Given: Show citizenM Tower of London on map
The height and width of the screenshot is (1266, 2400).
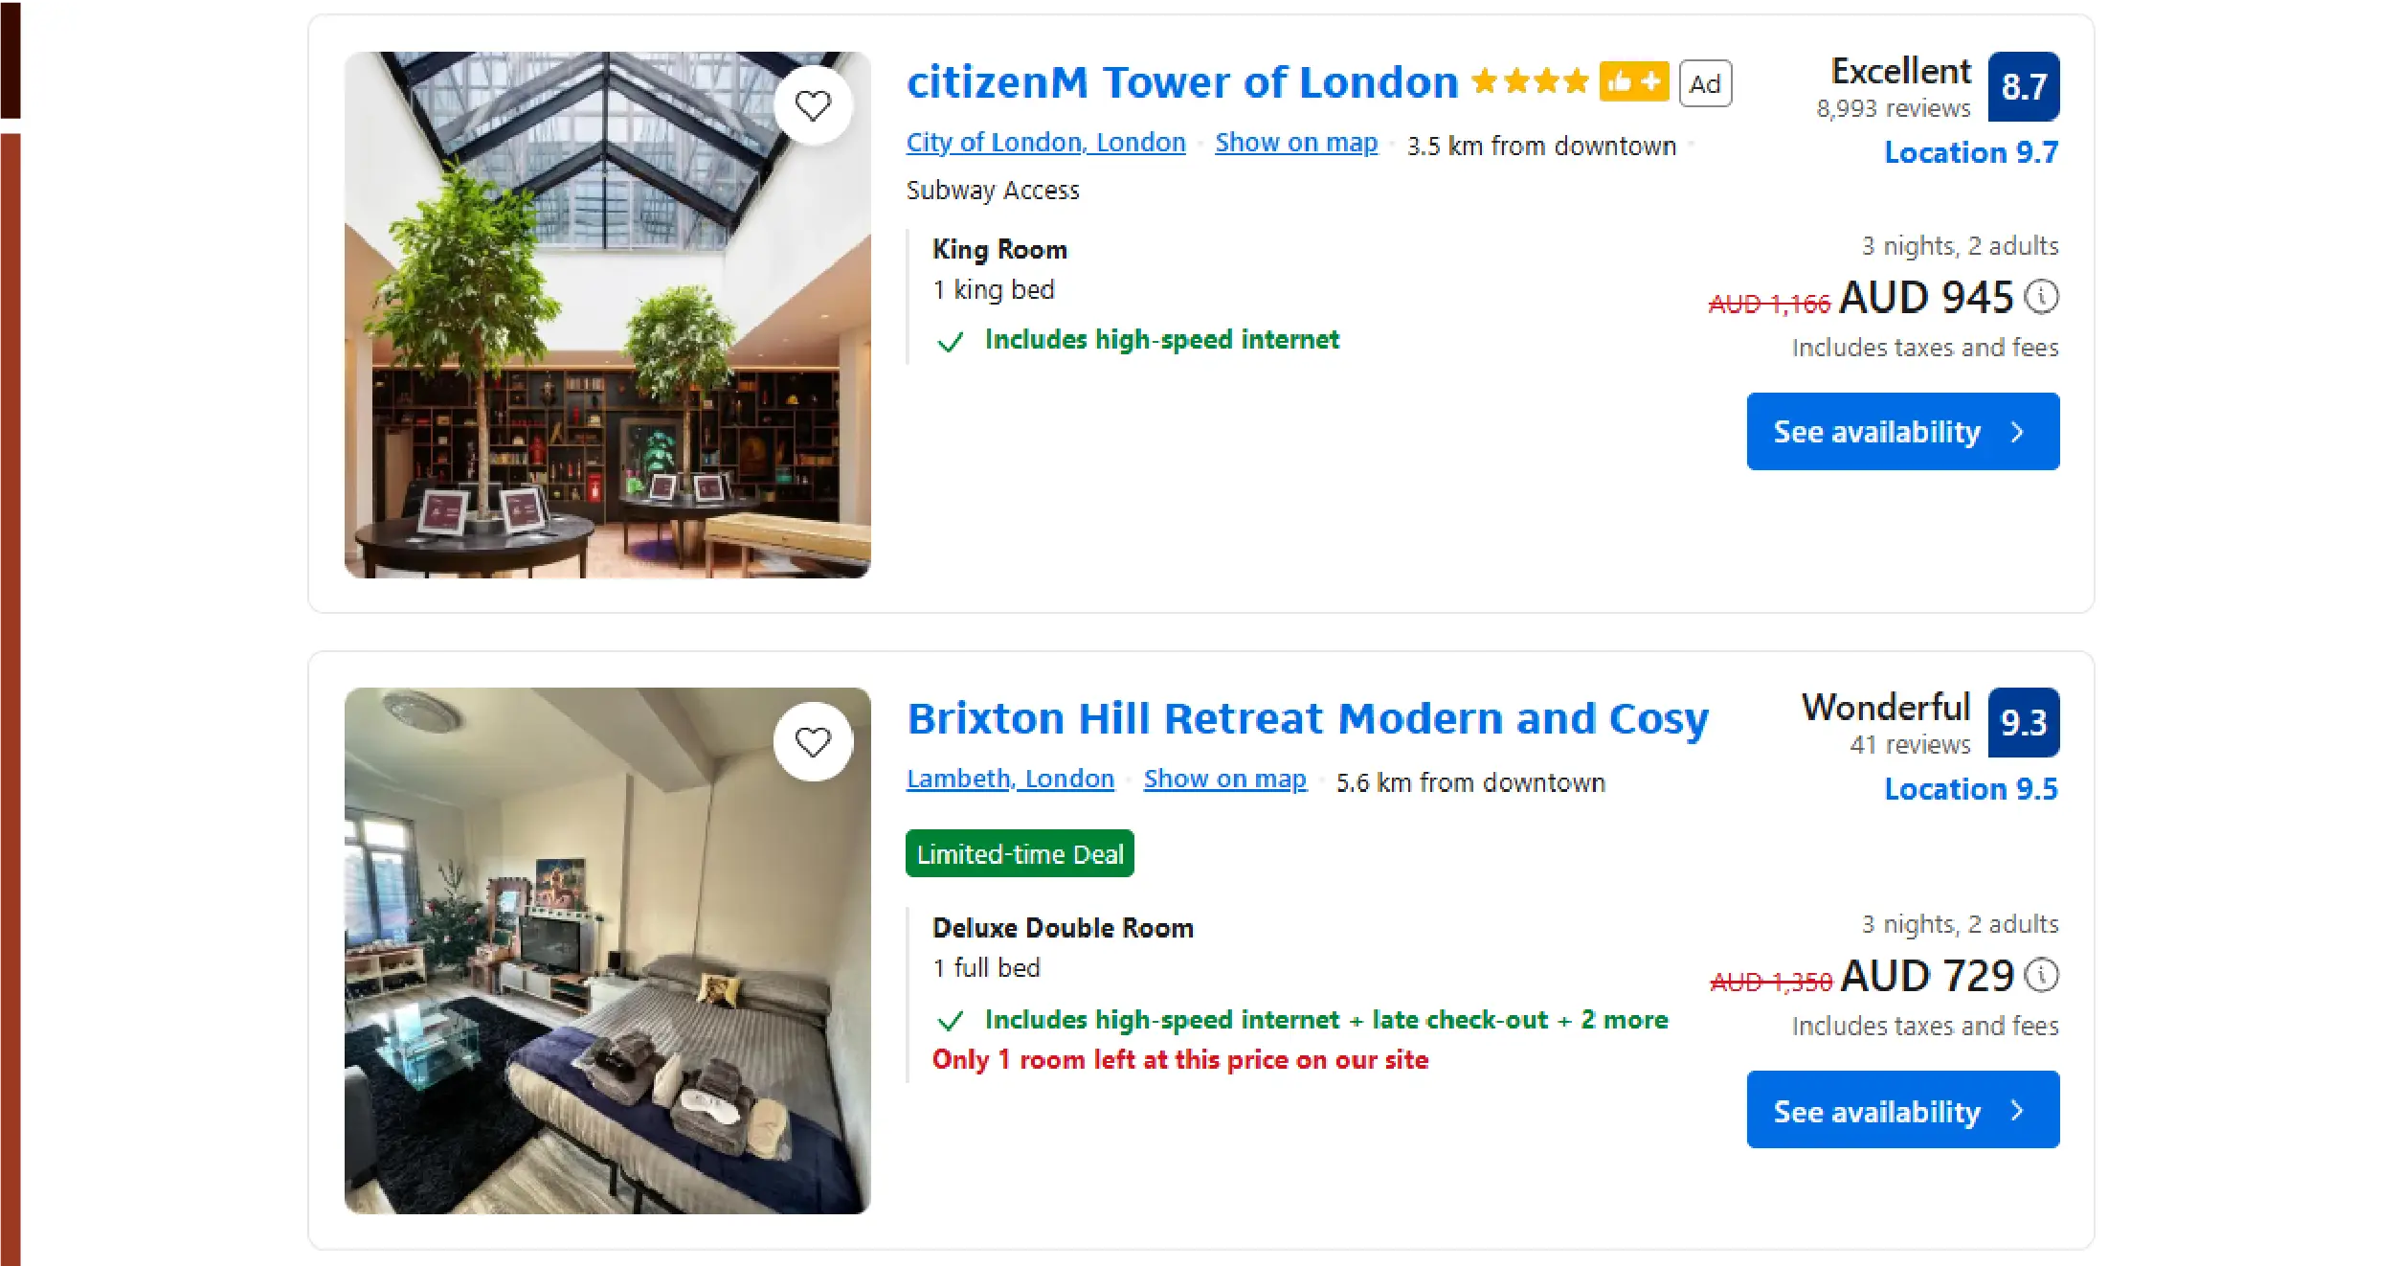Looking at the screenshot, I should point(1296,143).
